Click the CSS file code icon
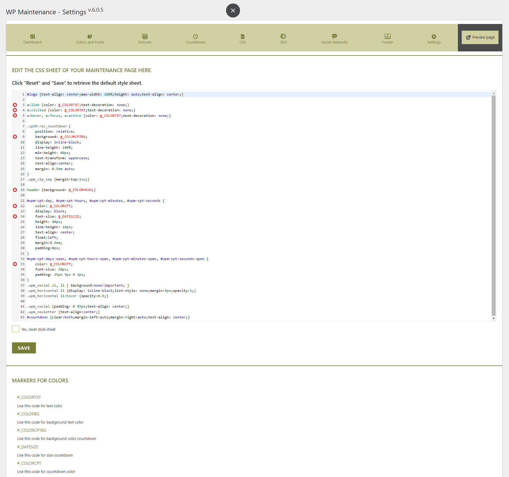This screenshot has width=509, height=477. [x=243, y=37]
